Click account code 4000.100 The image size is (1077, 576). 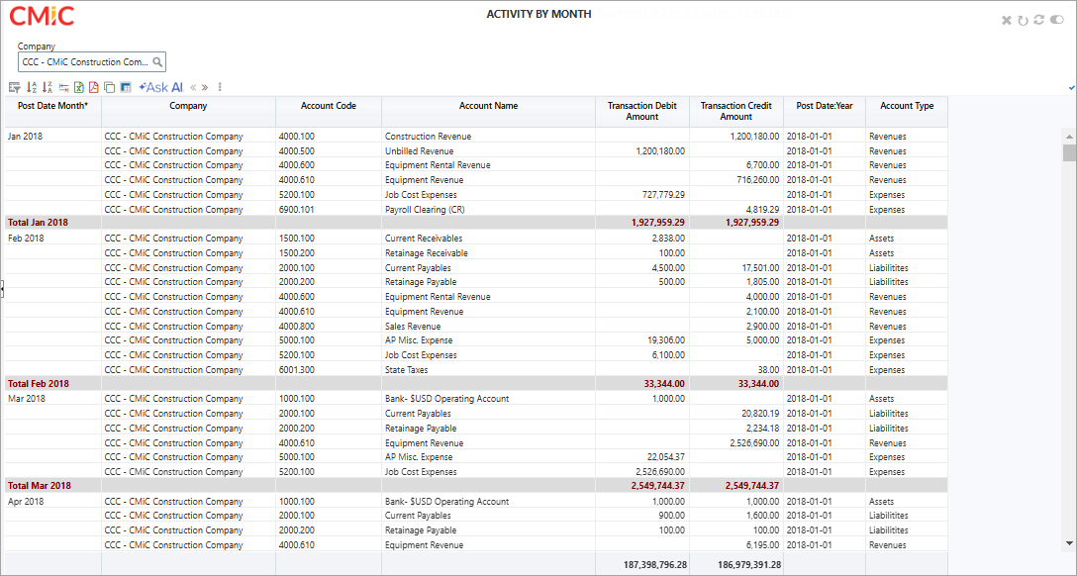297,136
